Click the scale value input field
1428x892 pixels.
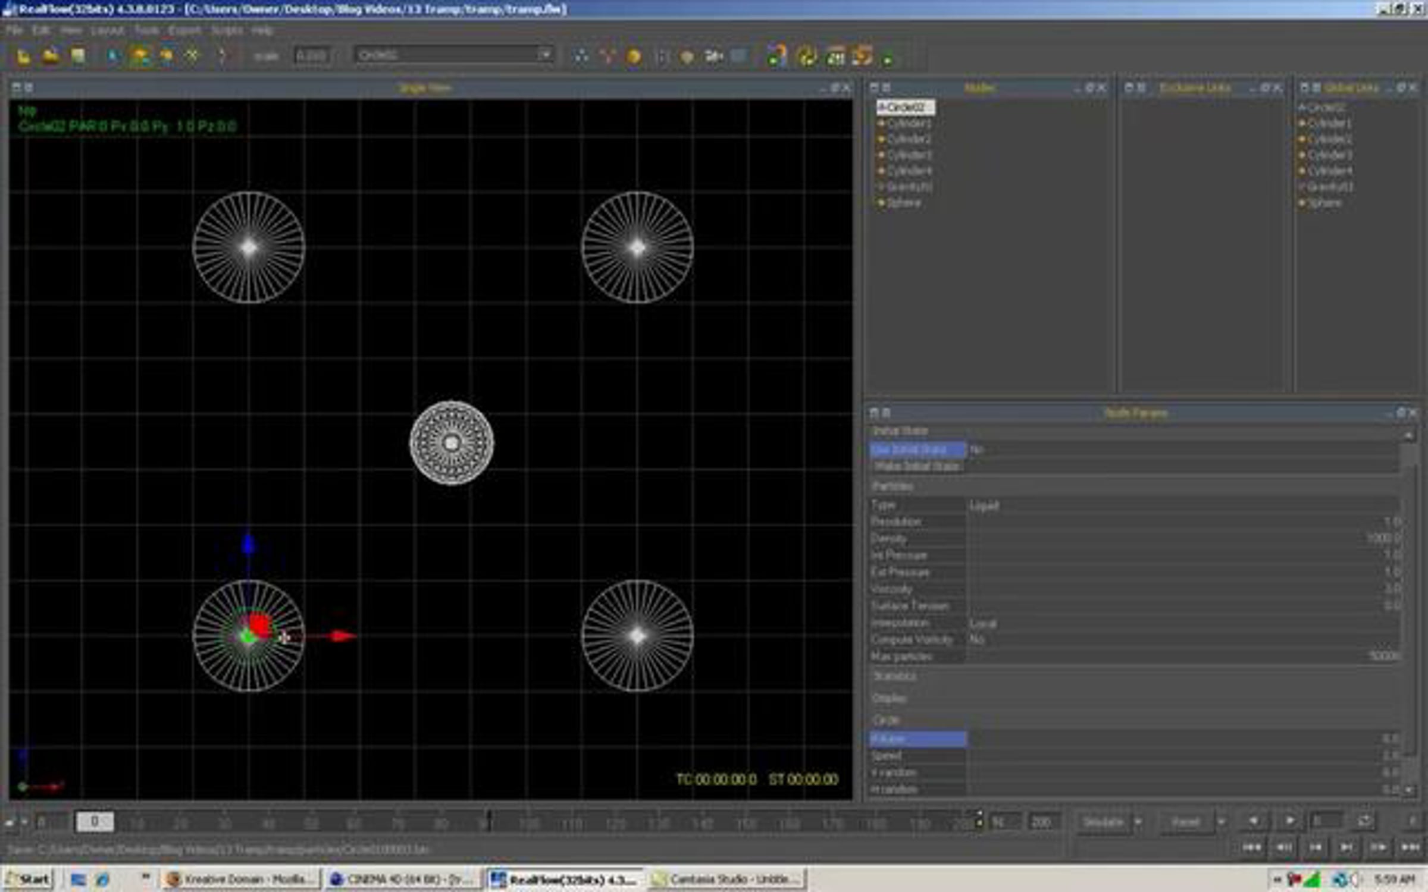click(311, 56)
